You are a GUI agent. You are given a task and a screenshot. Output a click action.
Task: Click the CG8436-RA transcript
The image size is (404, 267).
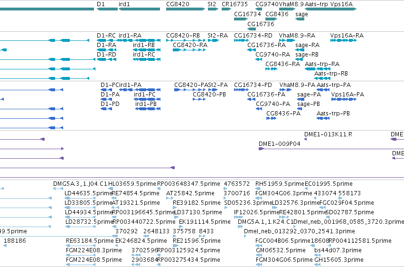click(271, 69)
